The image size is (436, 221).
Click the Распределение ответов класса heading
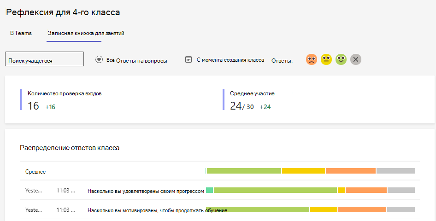(70, 148)
